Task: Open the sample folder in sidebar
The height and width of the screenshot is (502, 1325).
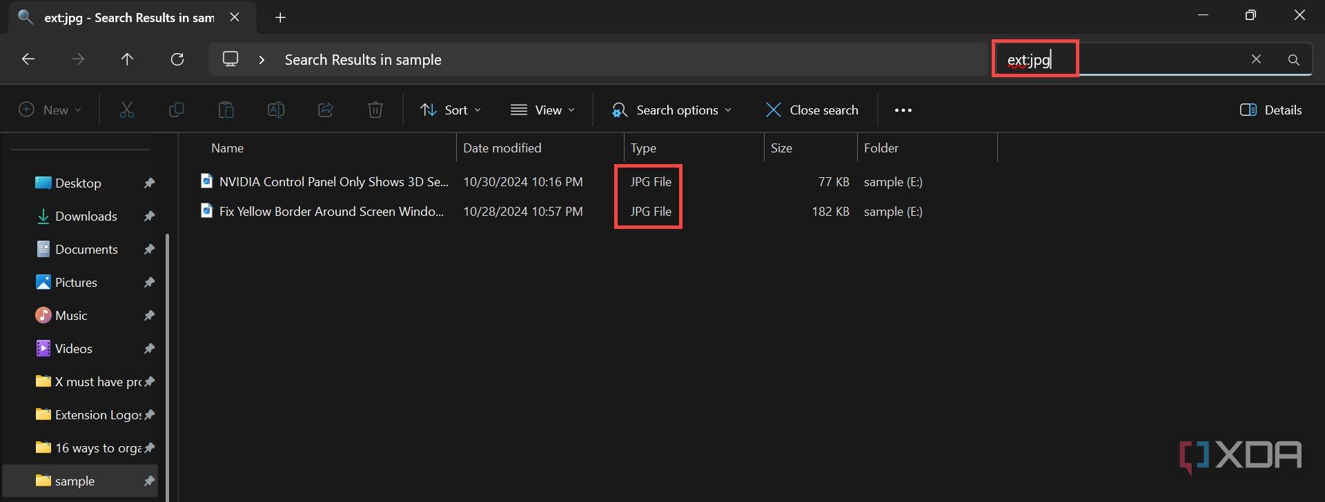Action: coord(81,481)
